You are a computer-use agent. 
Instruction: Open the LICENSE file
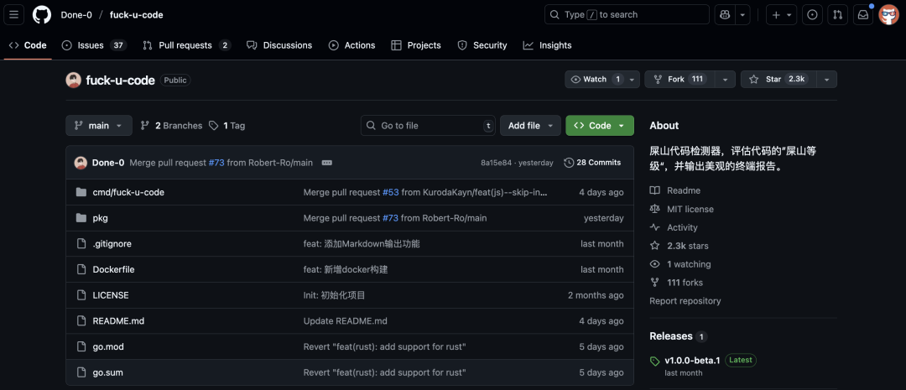[x=111, y=295]
